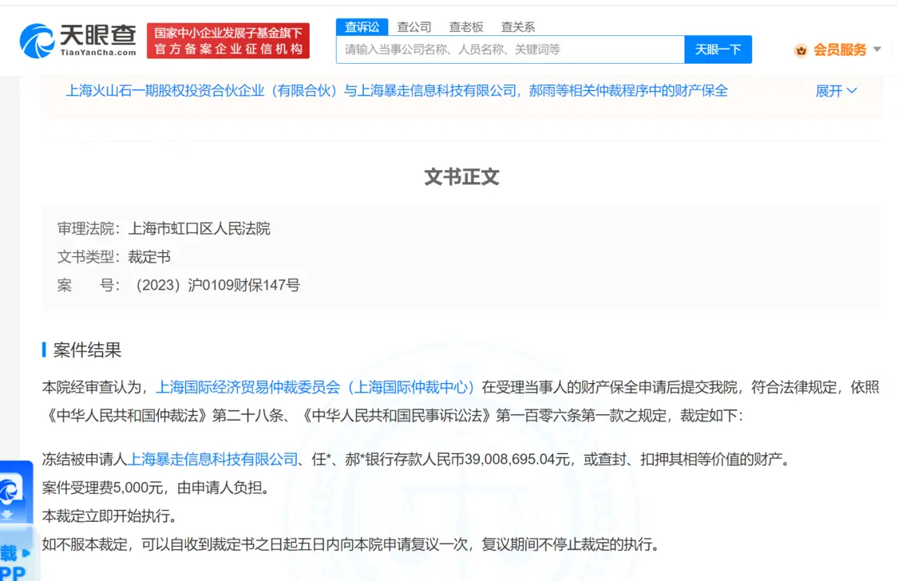
Task: Select the 查诉讼 search tab
Action: click(362, 27)
